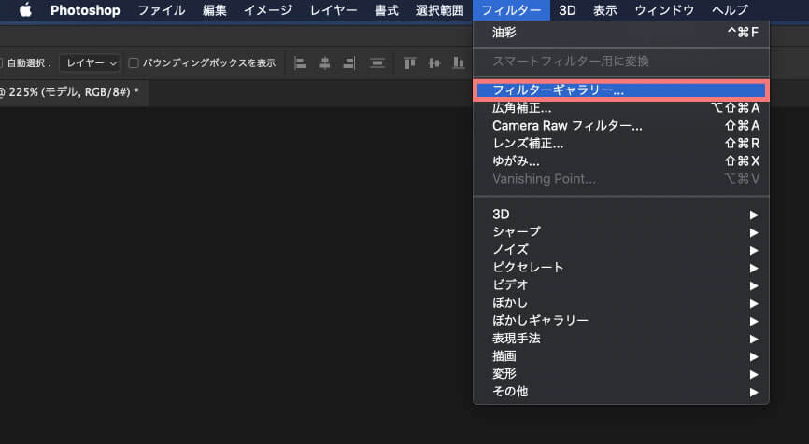Open the レイヤー auto-select dropdown
Screen dimensions: 809x444
pos(90,63)
